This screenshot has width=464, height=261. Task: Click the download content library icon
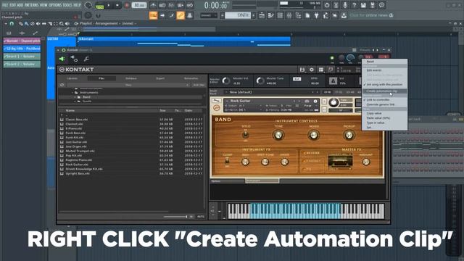[x=344, y=15]
